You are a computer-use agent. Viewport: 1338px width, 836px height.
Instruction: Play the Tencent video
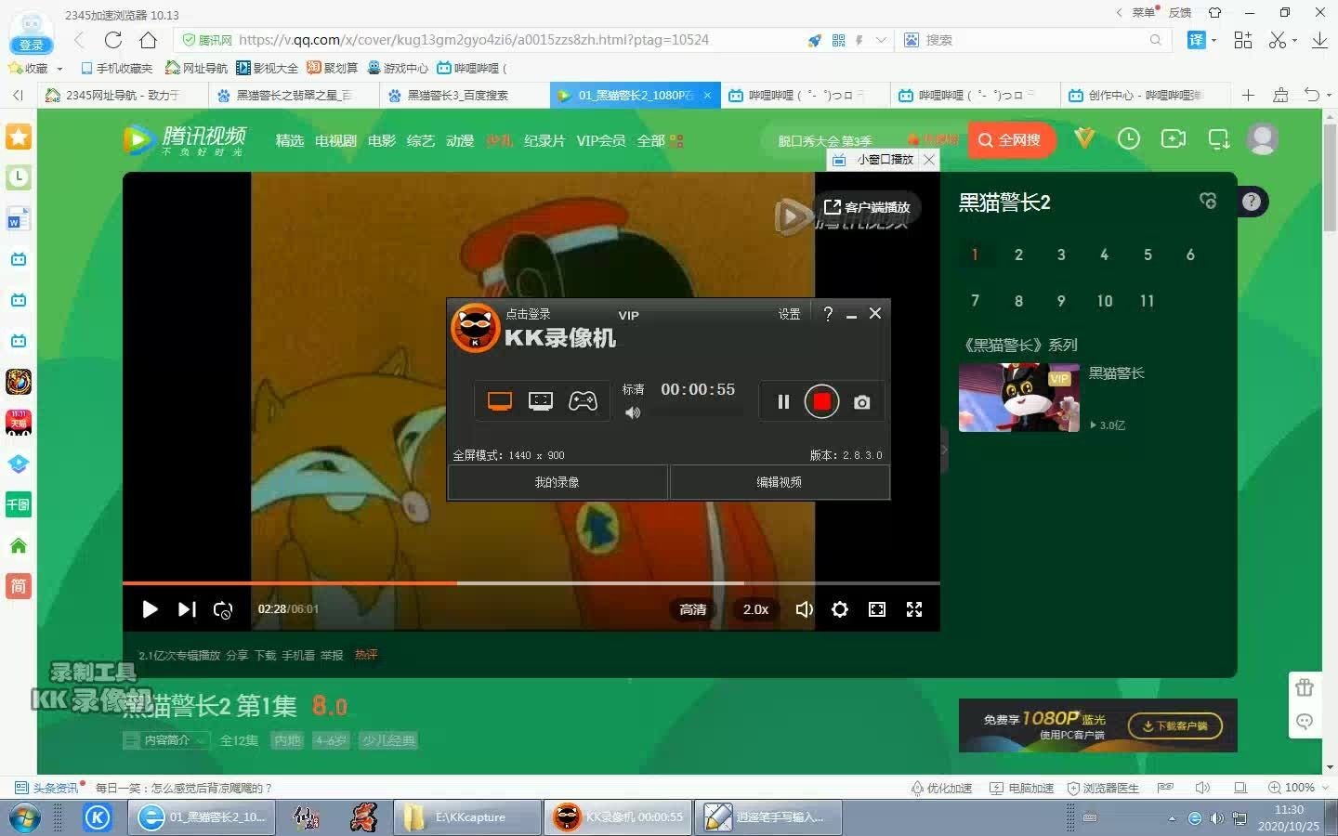150,609
